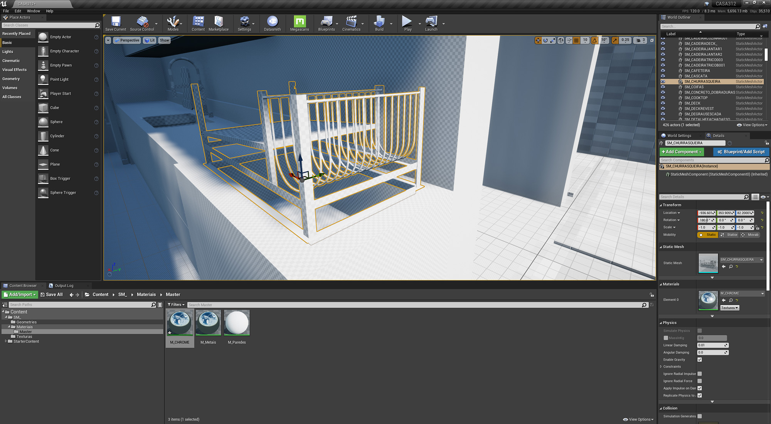This screenshot has width=771, height=424.
Task: Click the Build lighting icon
Action: (379, 24)
